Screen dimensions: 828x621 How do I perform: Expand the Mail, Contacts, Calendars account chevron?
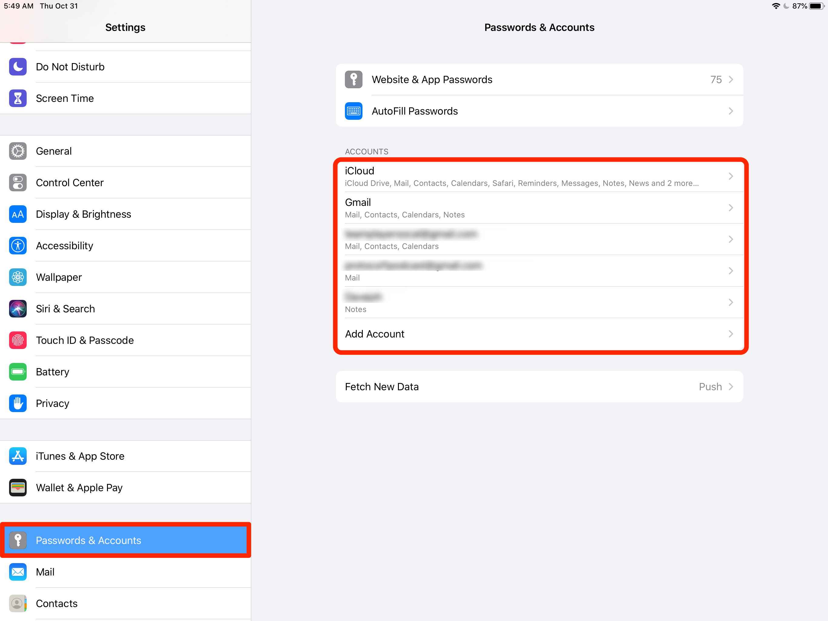[x=731, y=239]
